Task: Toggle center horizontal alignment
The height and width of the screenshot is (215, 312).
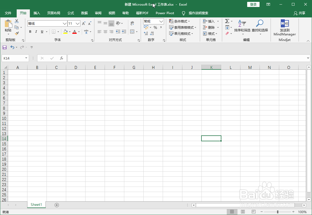Action: tap(105, 32)
